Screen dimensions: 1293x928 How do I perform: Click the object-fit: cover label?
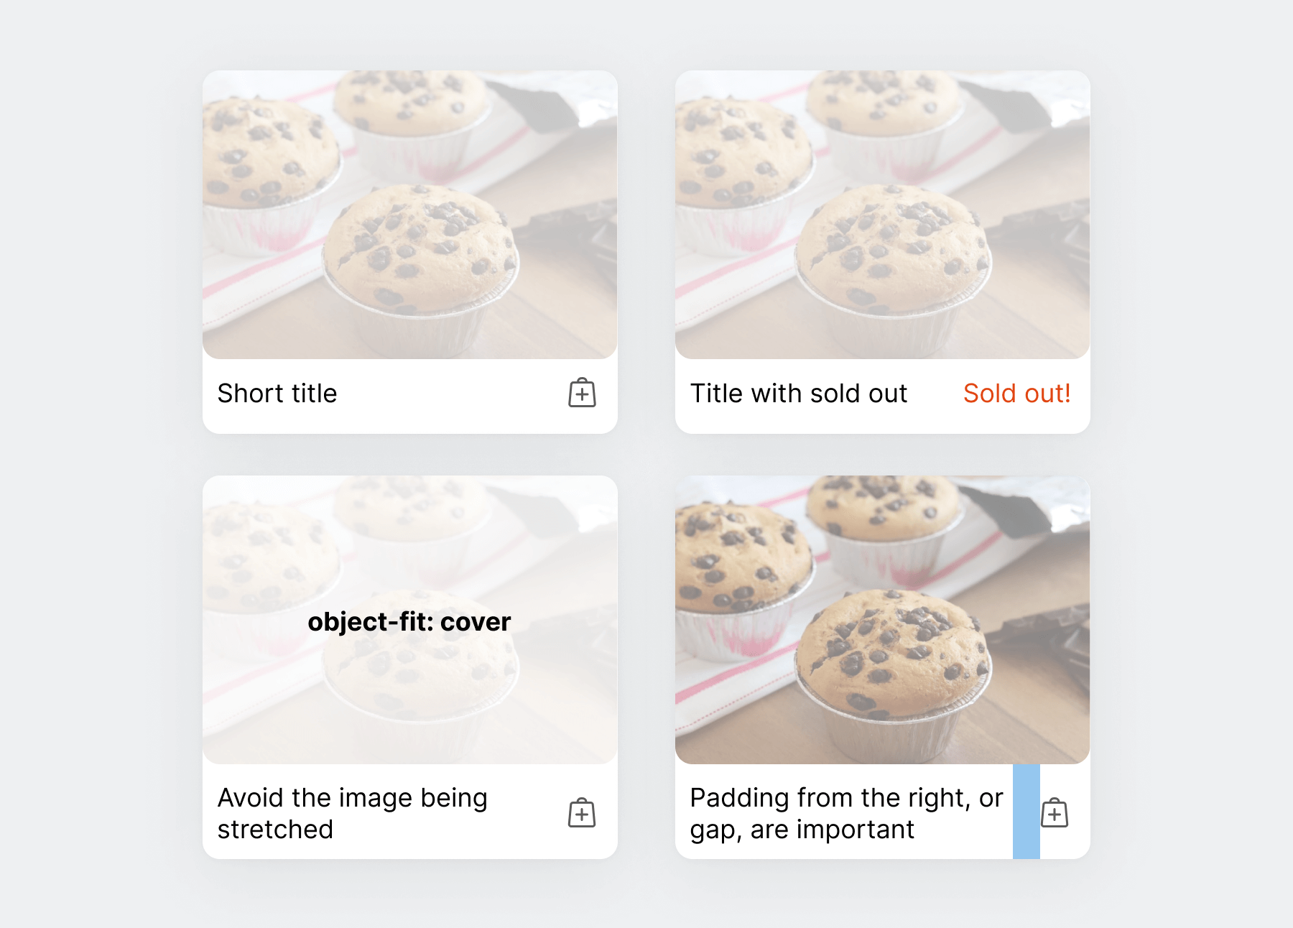point(409,622)
